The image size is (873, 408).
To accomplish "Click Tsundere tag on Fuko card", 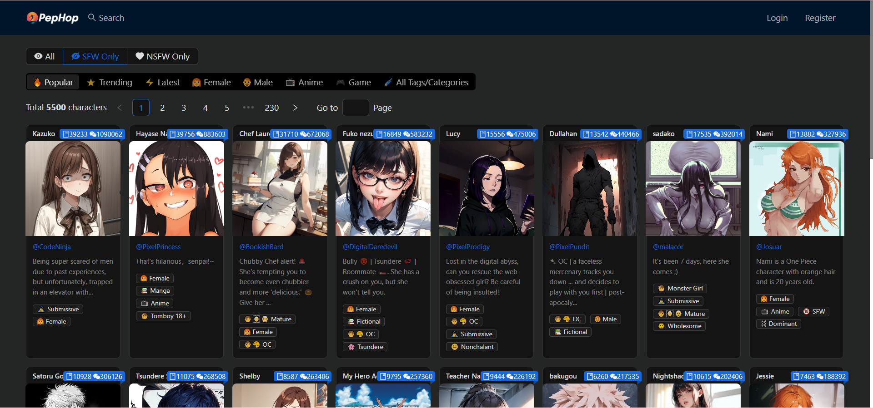I will (x=365, y=347).
